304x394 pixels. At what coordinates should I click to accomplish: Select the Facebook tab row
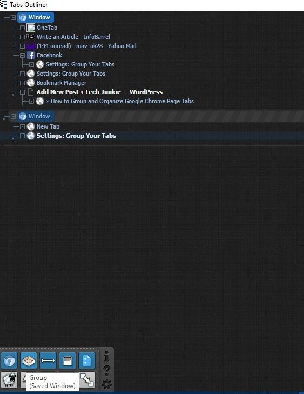pyautogui.click(x=49, y=55)
